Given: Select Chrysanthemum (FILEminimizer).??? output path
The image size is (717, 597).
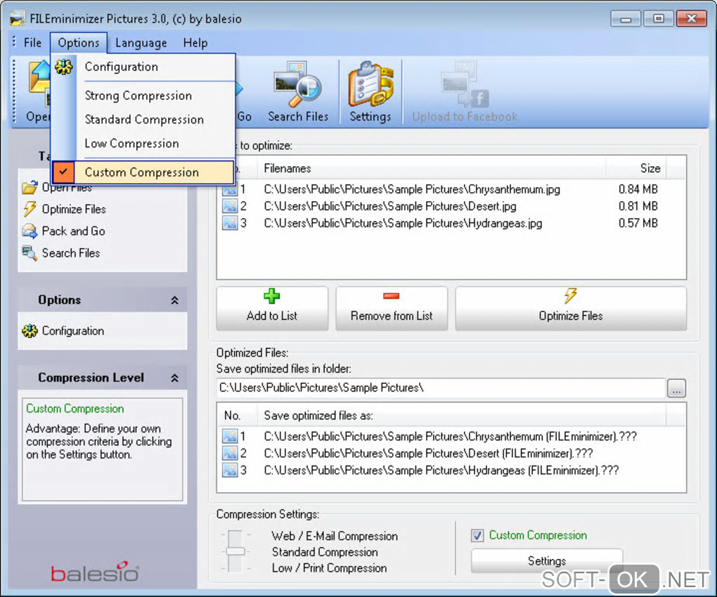Looking at the screenshot, I should pos(451,437).
